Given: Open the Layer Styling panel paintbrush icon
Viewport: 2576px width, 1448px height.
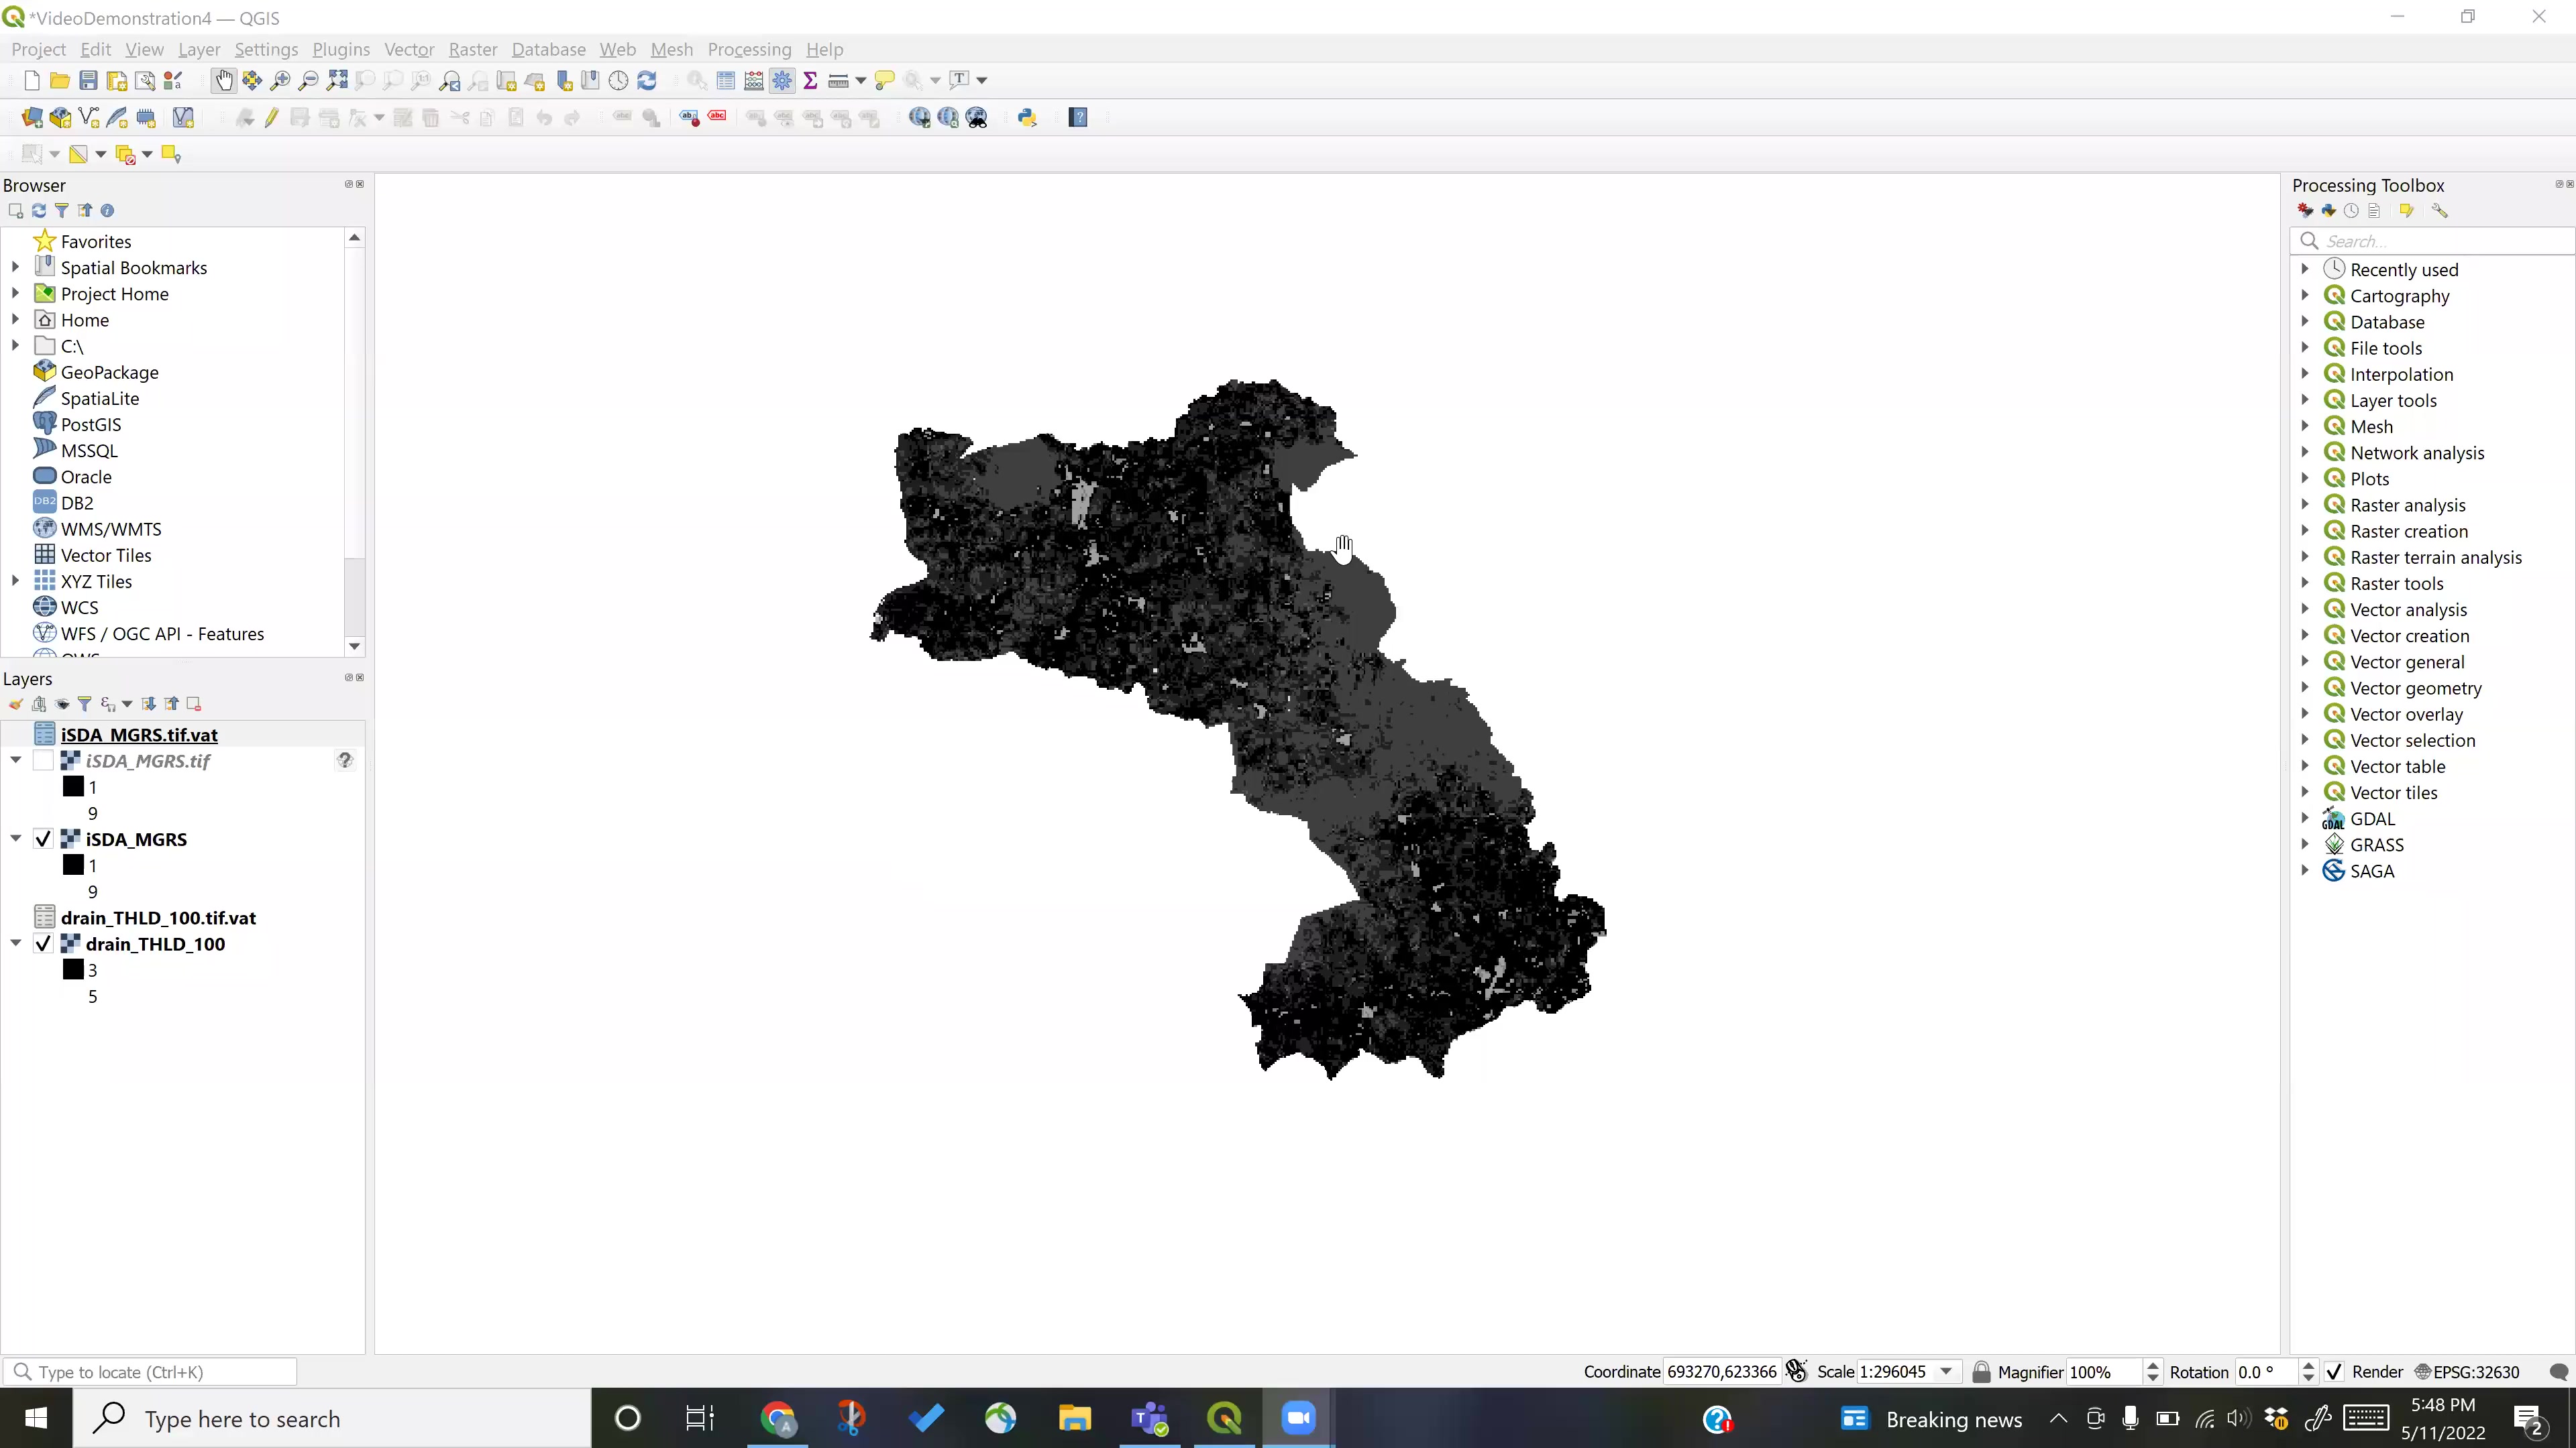Looking at the screenshot, I should 16,703.
